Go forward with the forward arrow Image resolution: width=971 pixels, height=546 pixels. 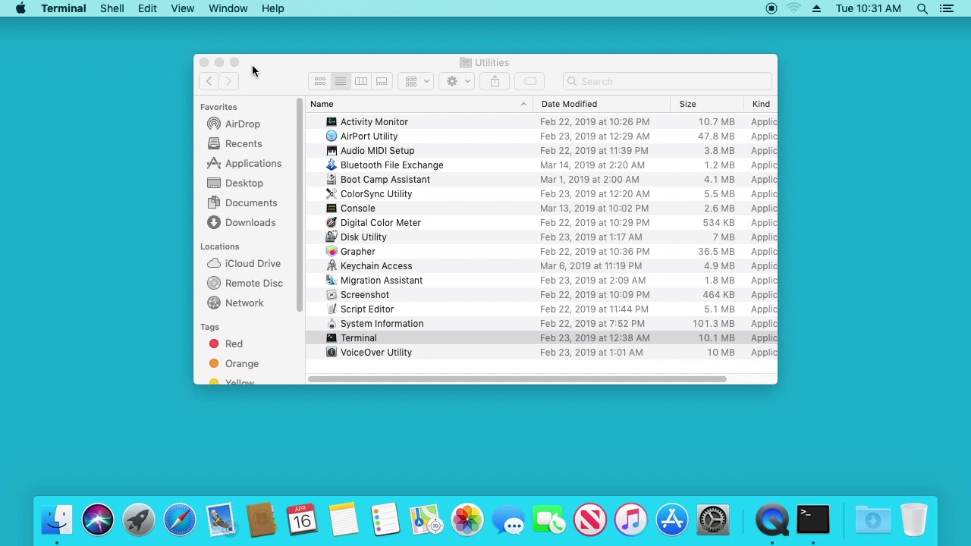[228, 81]
